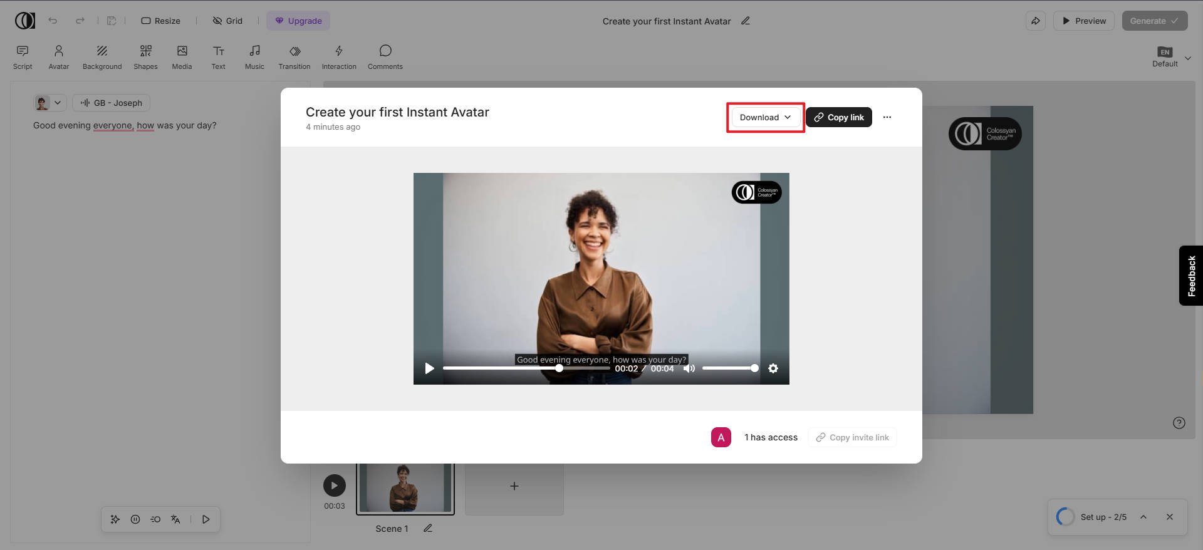Screen dimensions: 1203x550
Task: Open the Background tab
Action: tap(102, 57)
